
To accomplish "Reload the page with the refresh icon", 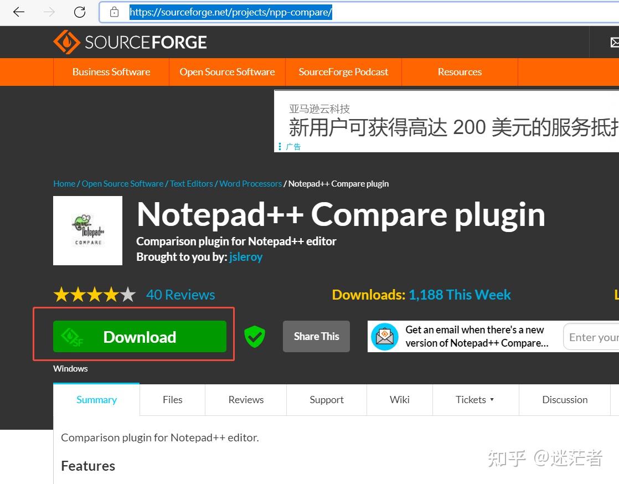I will click(x=80, y=12).
